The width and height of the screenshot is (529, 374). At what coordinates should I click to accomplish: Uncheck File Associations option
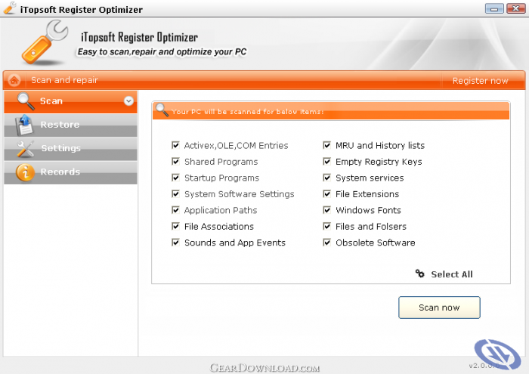point(175,226)
